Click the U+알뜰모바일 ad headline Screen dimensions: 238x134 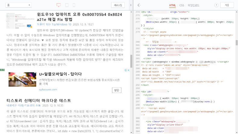click(60, 74)
